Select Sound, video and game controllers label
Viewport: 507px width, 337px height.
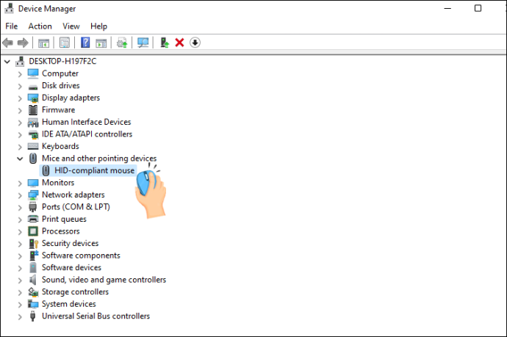pos(104,280)
